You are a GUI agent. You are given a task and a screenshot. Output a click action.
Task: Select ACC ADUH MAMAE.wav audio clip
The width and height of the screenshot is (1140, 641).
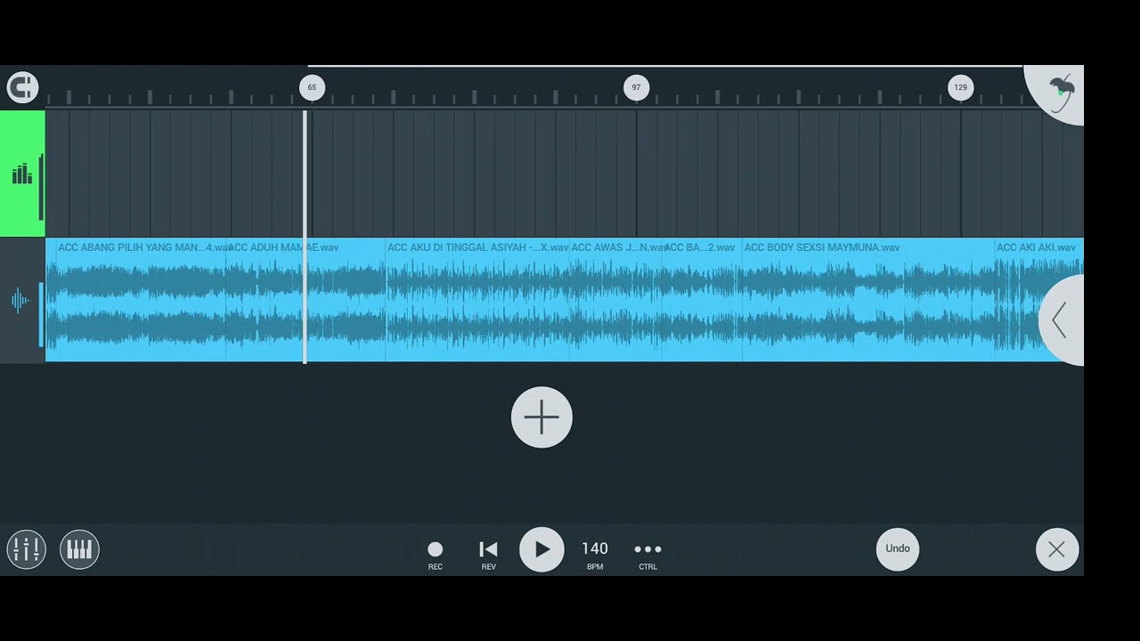(x=305, y=300)
